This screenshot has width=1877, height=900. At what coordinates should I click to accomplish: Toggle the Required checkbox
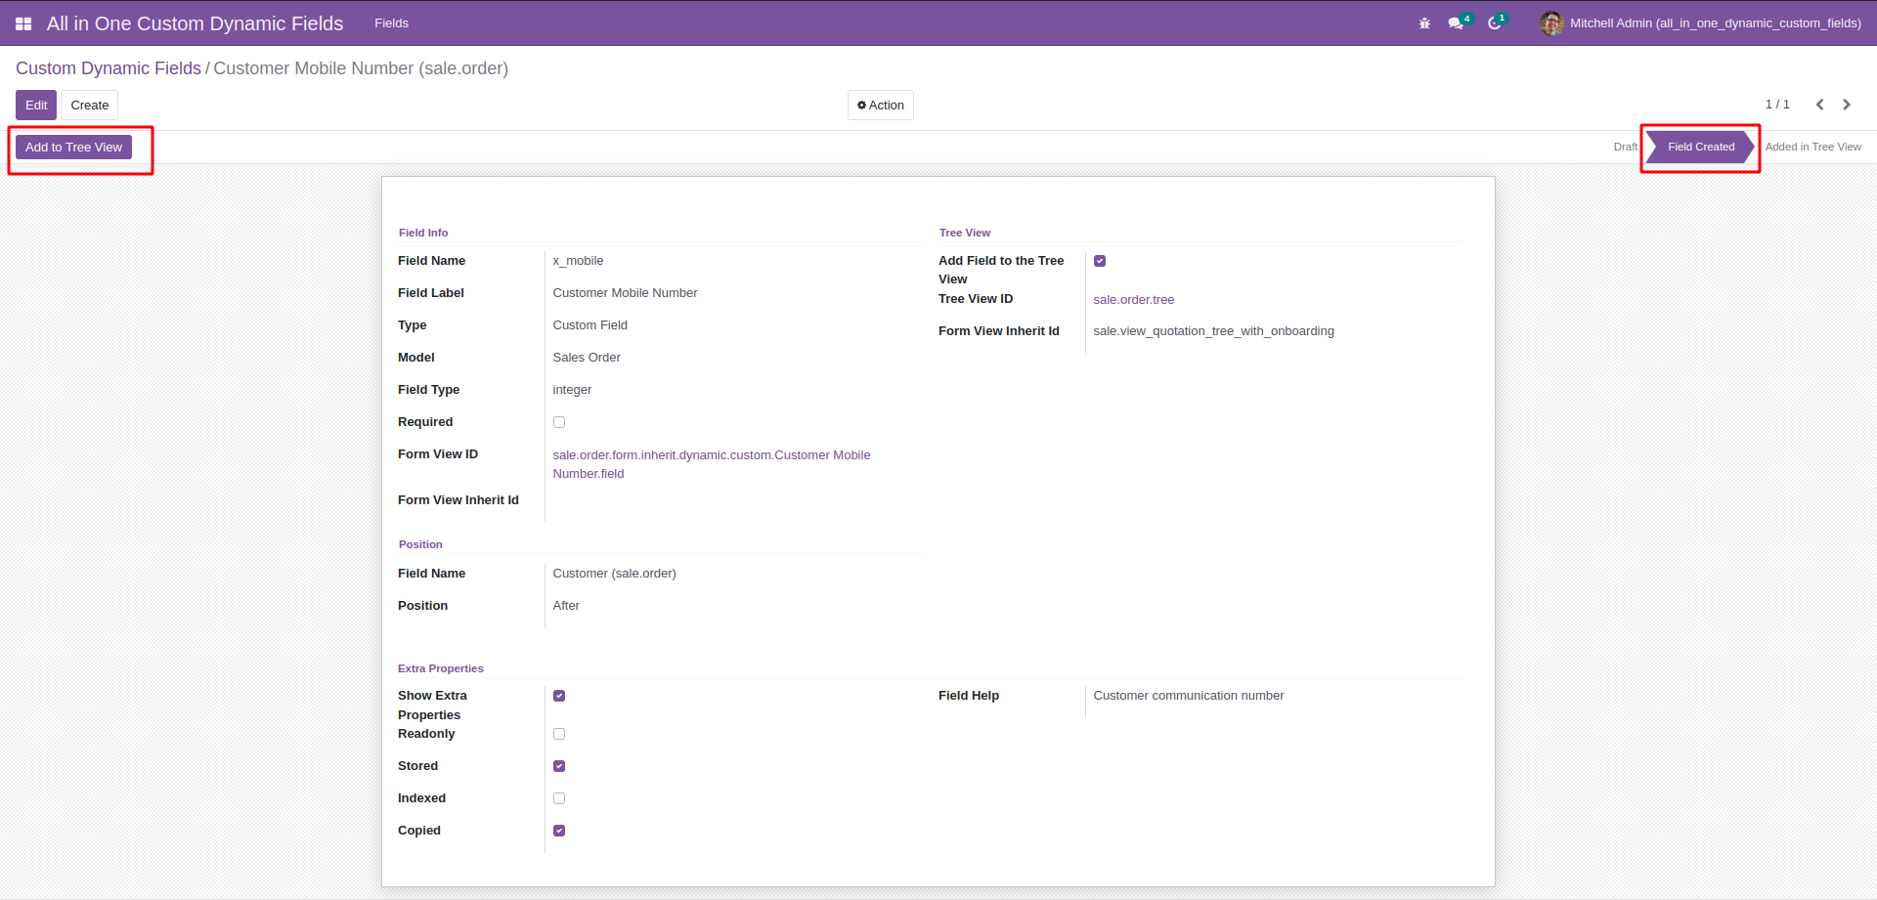click(559, 422)
